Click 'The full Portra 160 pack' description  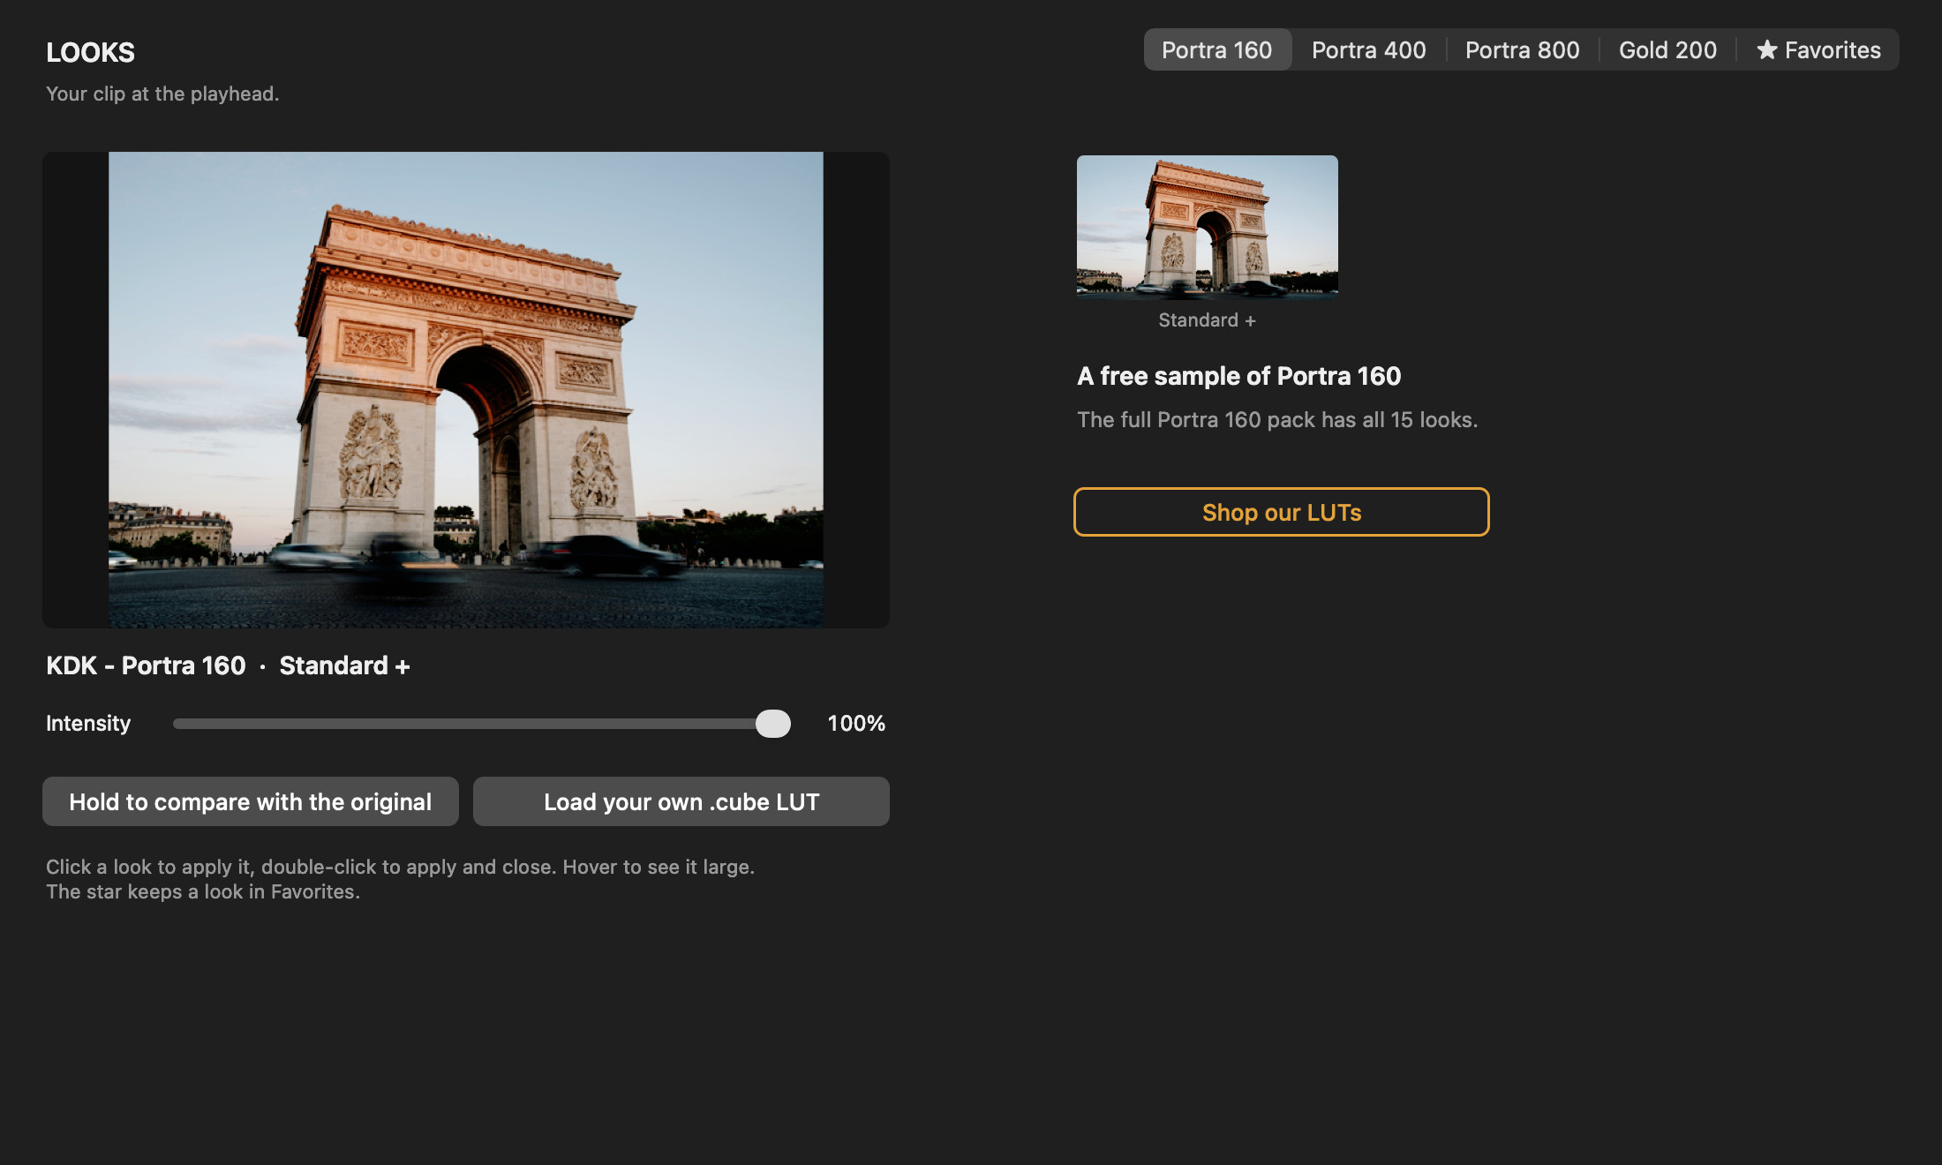point(1277,420)
